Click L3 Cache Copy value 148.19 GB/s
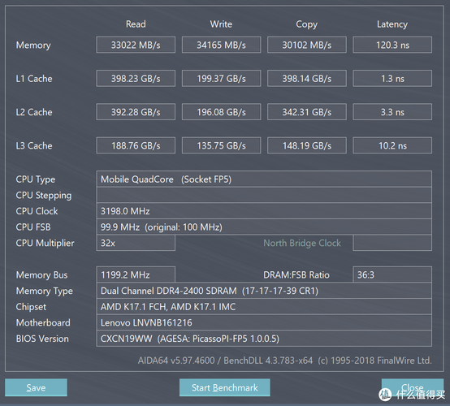This screenshot has width=450, height=406. pos(307,145)
